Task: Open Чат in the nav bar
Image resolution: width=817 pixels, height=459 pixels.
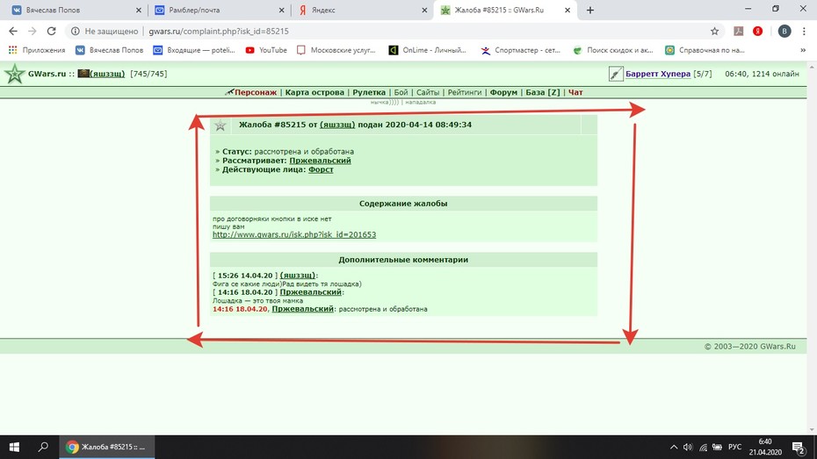Action: [575, 92]
